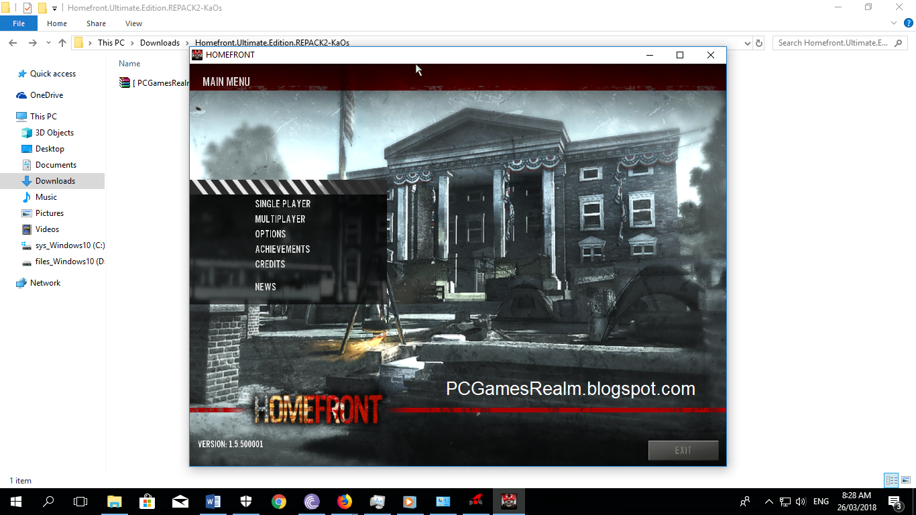The width and height of the screenshot is (916, 515).
Task: Switch to Details view layout button
Action: [891, 480]
